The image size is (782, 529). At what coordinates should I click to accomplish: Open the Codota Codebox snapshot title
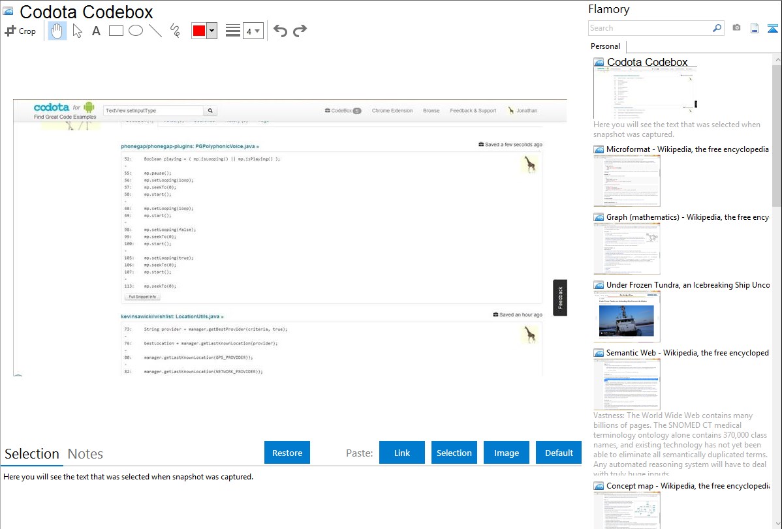[x=648, y=62]
